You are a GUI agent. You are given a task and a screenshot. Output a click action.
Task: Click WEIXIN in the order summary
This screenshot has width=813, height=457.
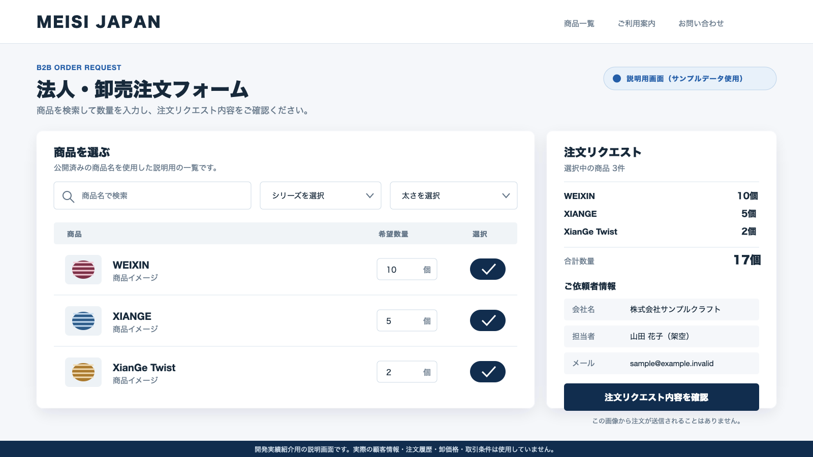579,196
